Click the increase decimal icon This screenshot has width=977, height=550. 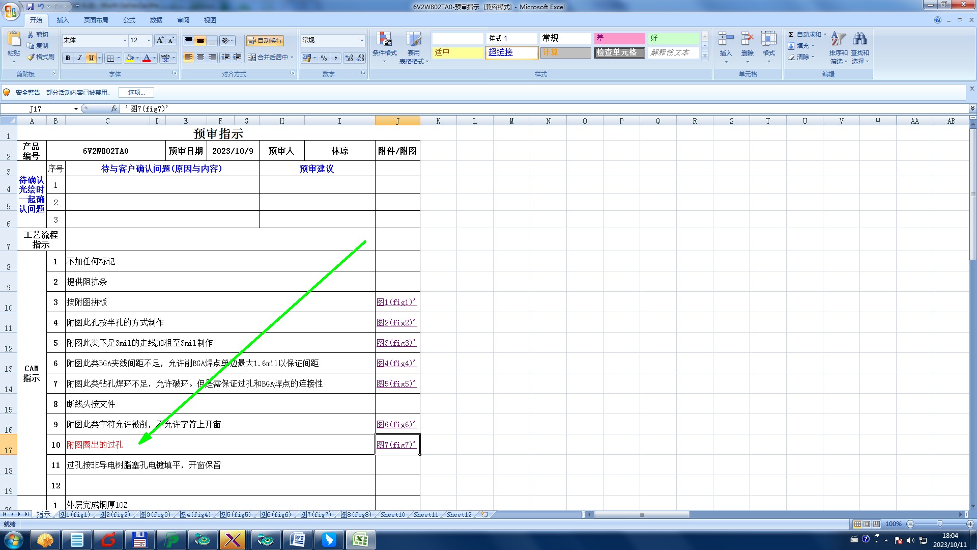click(x=349, y=58)
